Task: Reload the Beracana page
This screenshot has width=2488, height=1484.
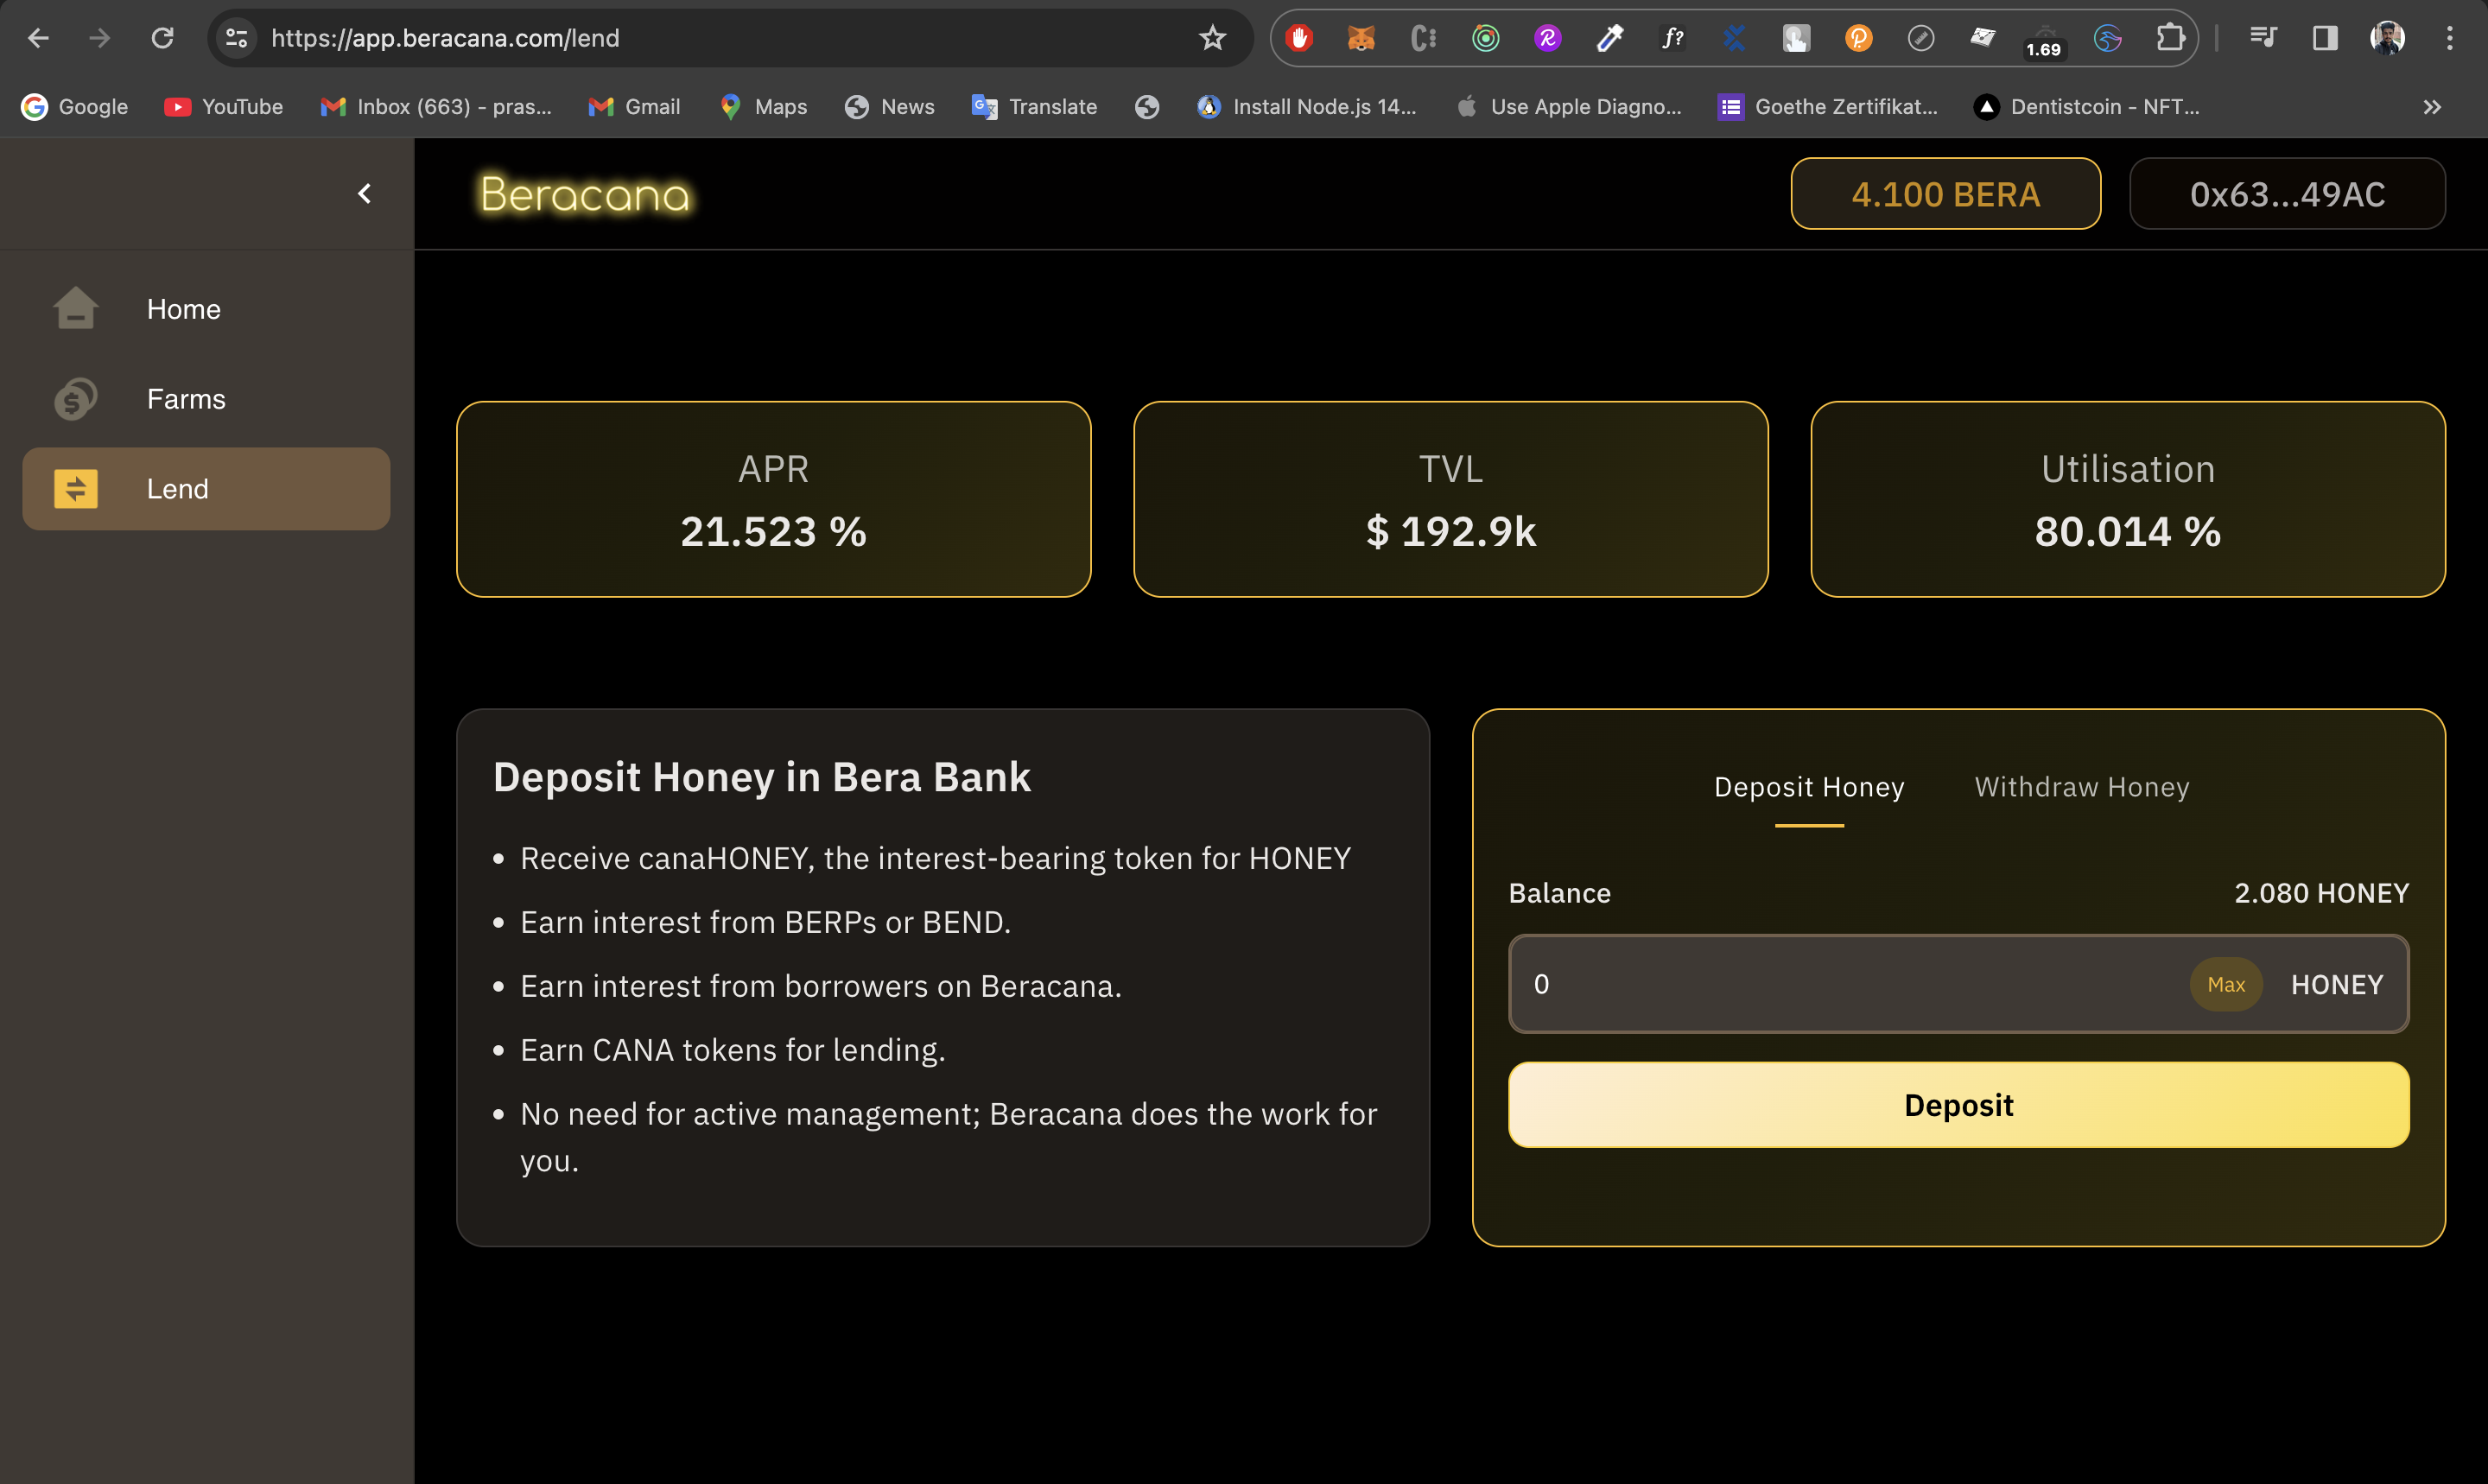Action: (162, 38)
